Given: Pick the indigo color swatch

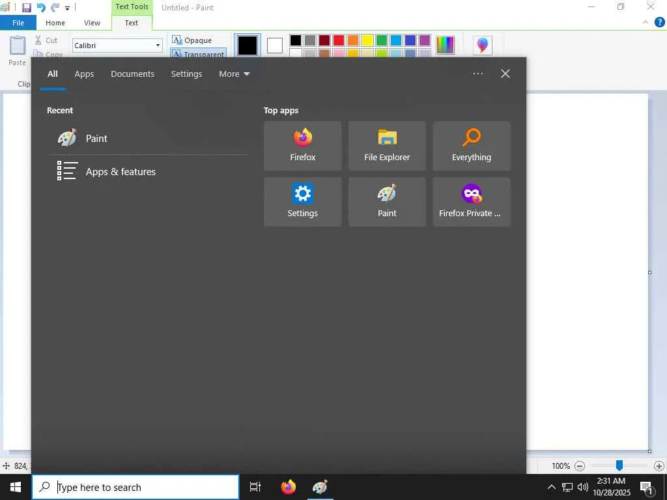Looking at the screenshot, I should [x=410, y=40].
